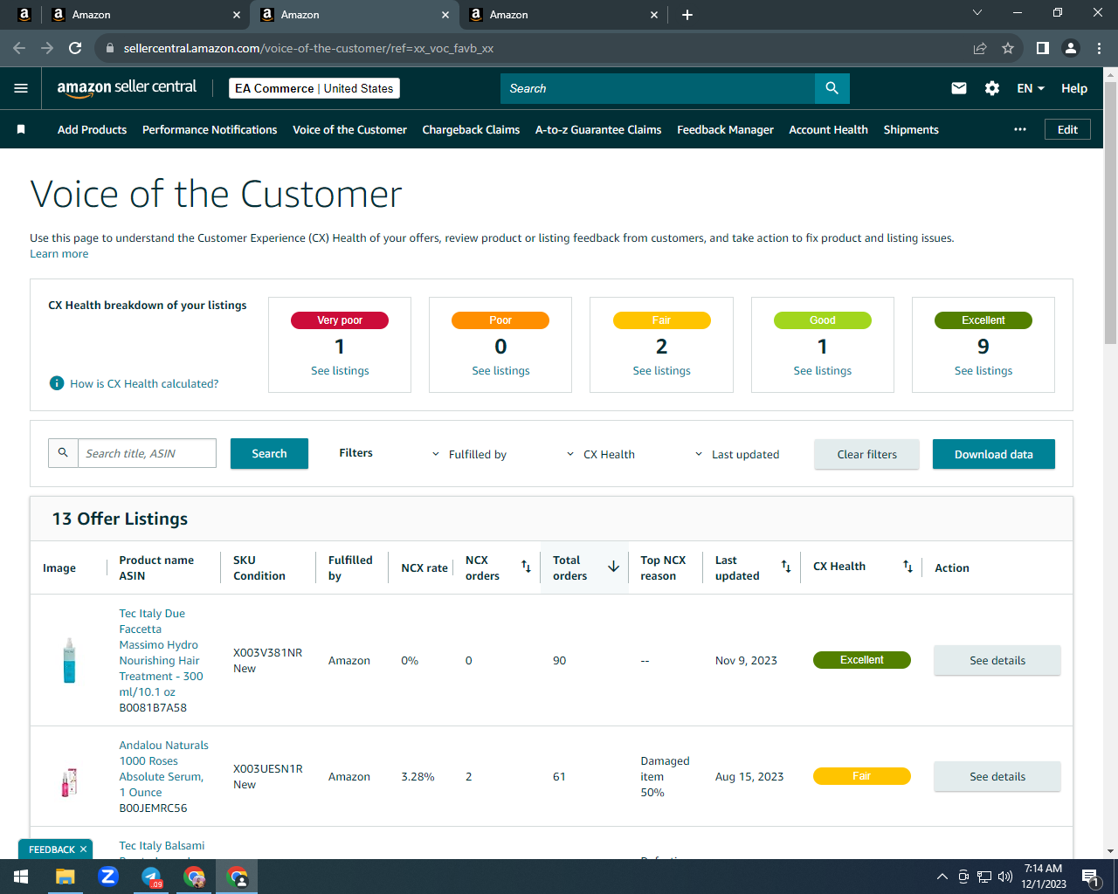Image resolution: width=1118 pixels, height=894 pixels.
Task: Open Chrome side panel icon
Action: 1042,48
